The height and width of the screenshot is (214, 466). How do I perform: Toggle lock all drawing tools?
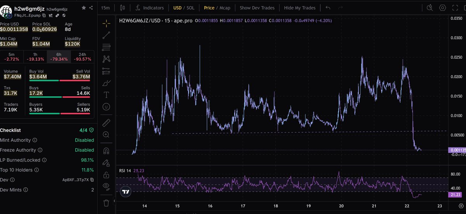pos(106,175)
